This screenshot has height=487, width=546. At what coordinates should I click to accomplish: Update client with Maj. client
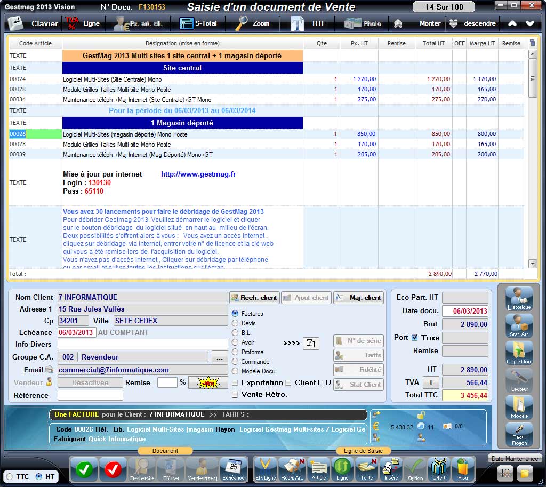tap(359, 298)
